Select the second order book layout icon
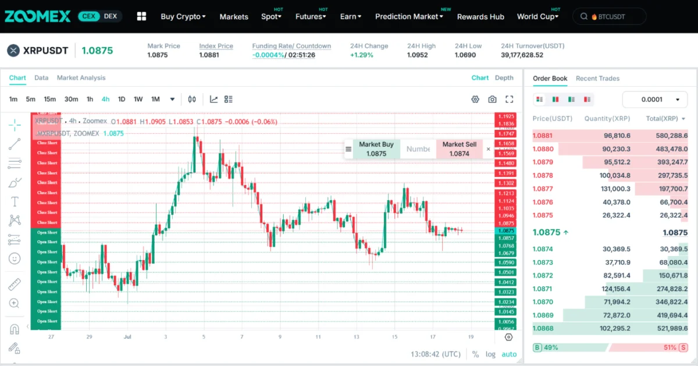698x366 pixels. click(x=555, y=100)
